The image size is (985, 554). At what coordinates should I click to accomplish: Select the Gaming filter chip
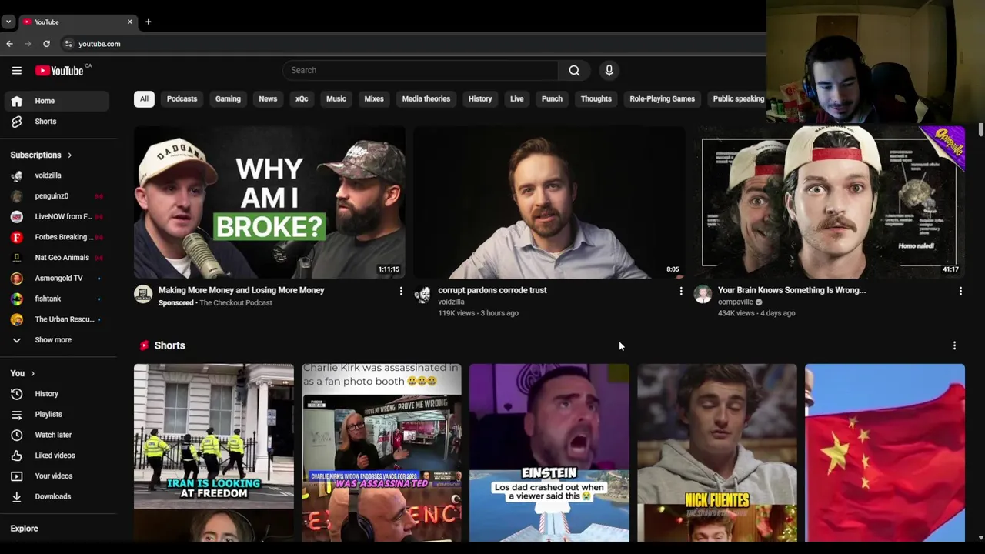point(228,98)
